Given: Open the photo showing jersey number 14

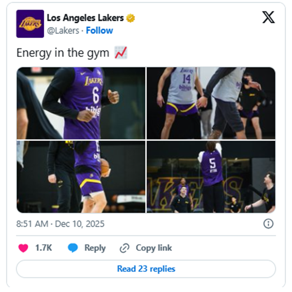Looking at the screenshot, I should point(211,103).
